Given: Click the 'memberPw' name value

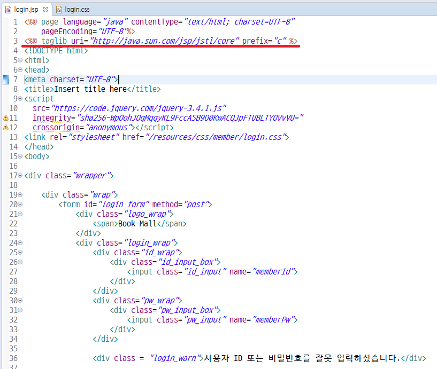Looking at the screenshot, I should tap(273, 320).
